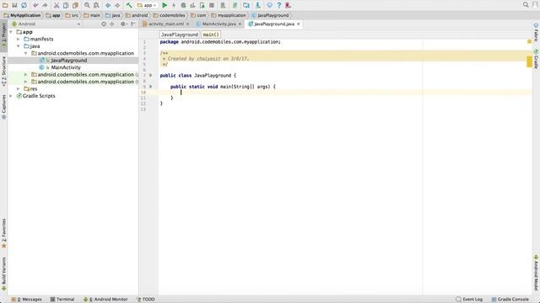Image resolution: width=540 pixels, height=303 pixels.
Task: Expand the manifests folder
Action: (19, 40)
